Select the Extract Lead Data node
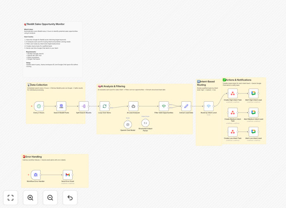 [x=186, y=106]
